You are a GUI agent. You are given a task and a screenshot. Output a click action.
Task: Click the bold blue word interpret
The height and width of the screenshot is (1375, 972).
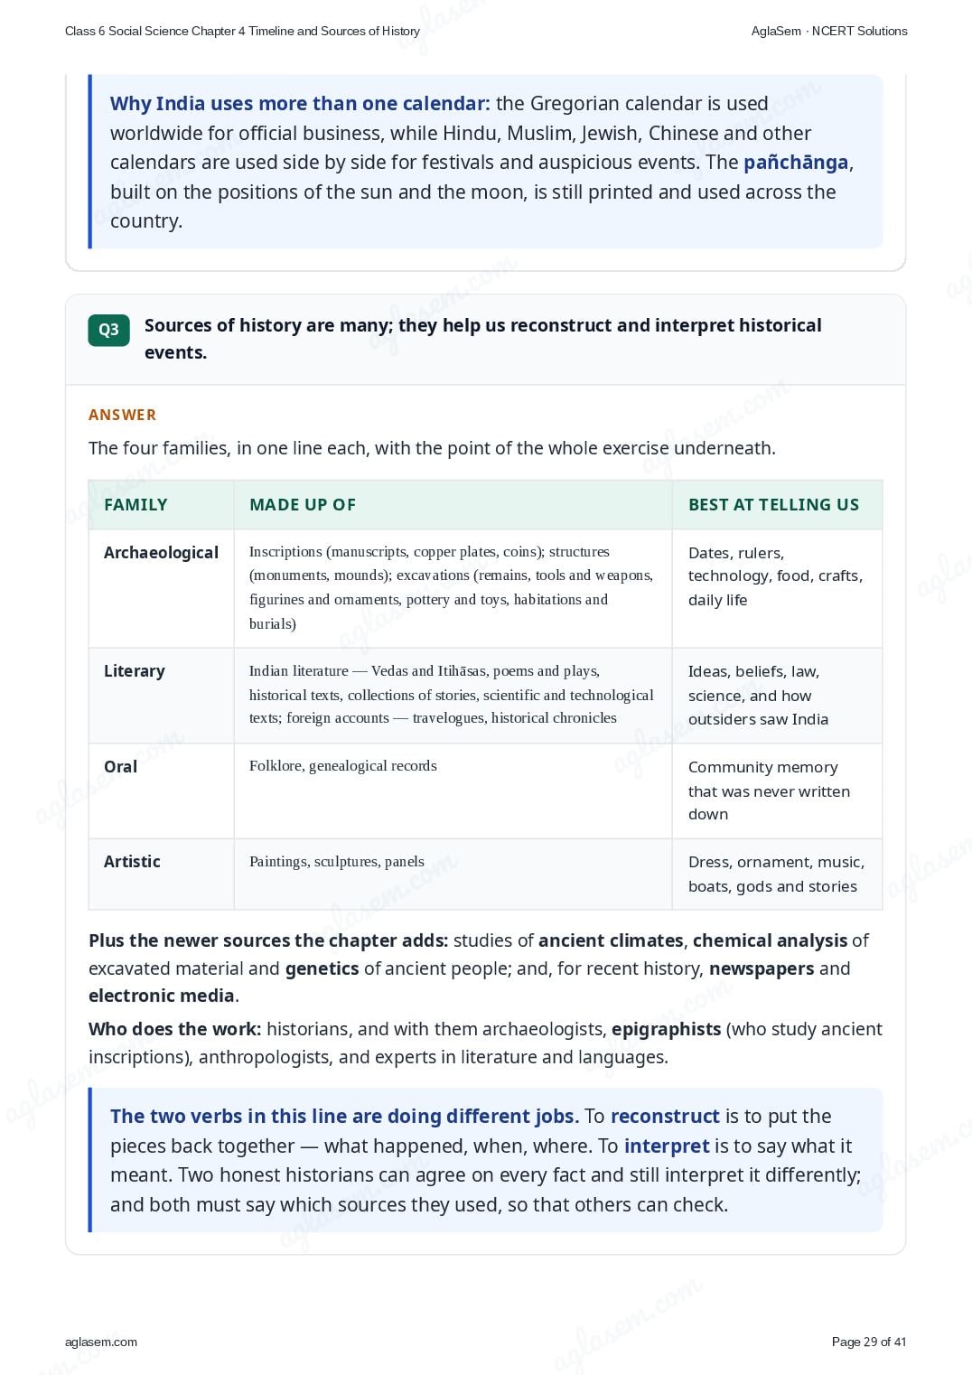667,1146
